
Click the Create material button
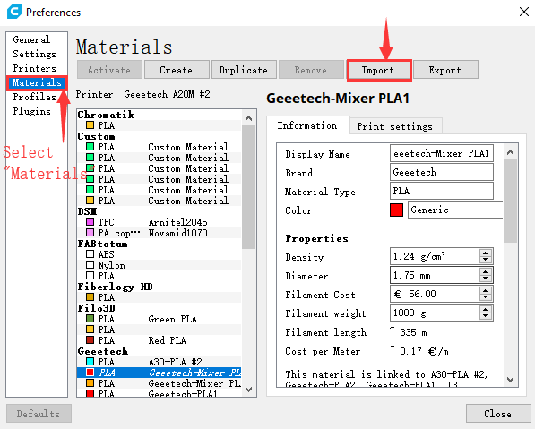[177, 70]
